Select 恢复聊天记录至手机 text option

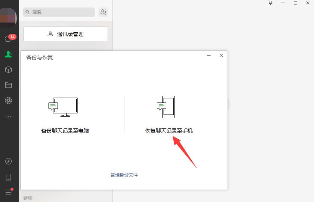(169, 131)
